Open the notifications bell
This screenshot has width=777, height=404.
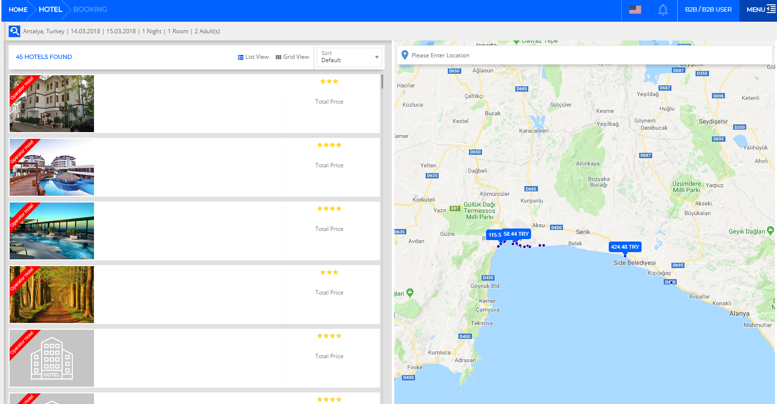(x=663, y=10)
